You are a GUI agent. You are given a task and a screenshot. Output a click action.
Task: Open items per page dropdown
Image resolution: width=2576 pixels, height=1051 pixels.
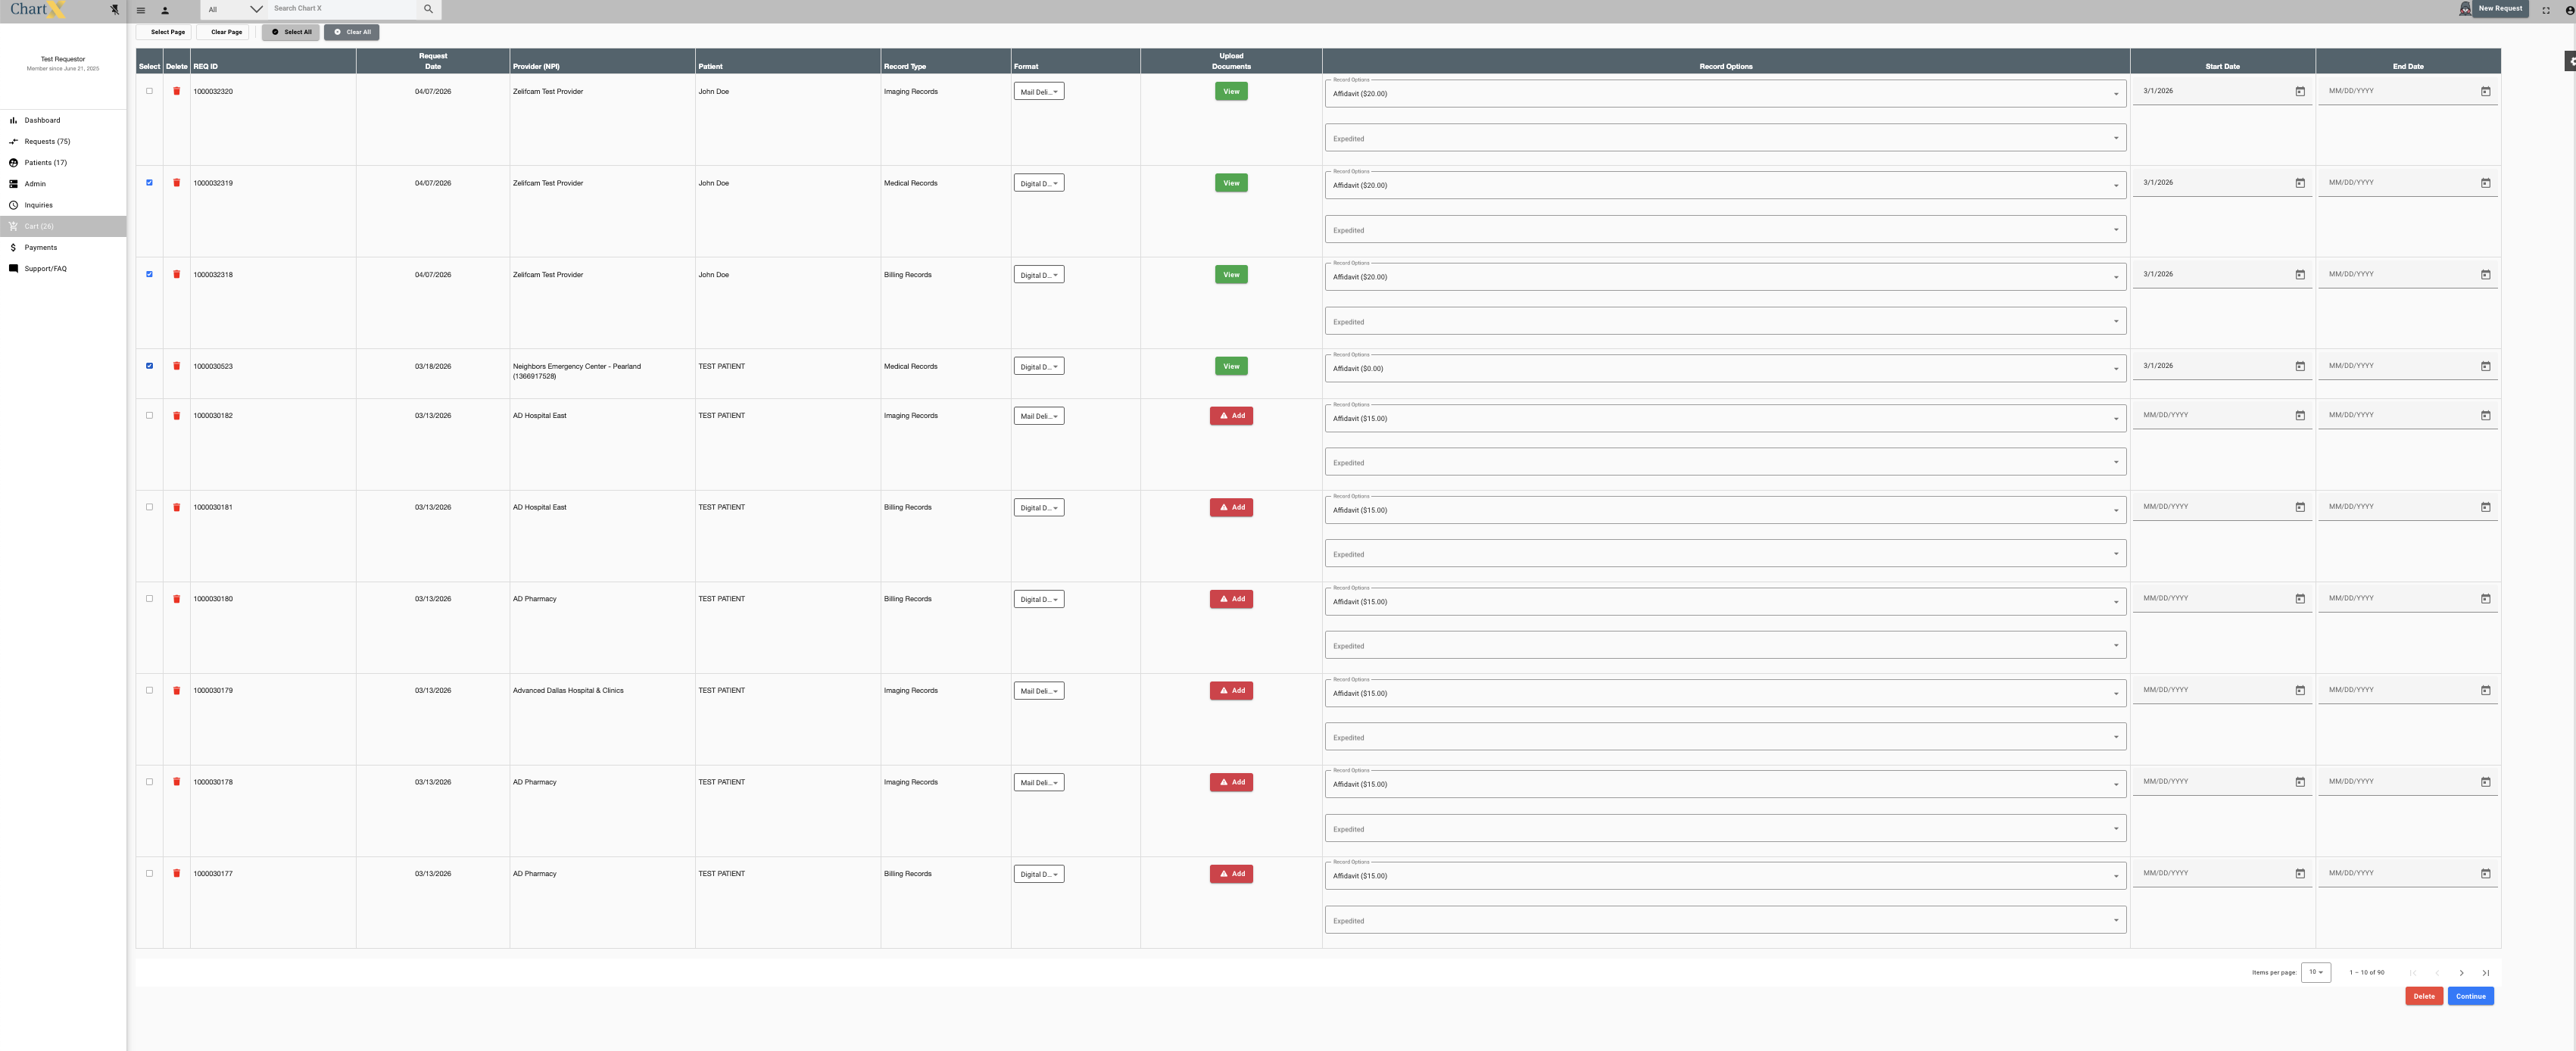point(2315,972)
